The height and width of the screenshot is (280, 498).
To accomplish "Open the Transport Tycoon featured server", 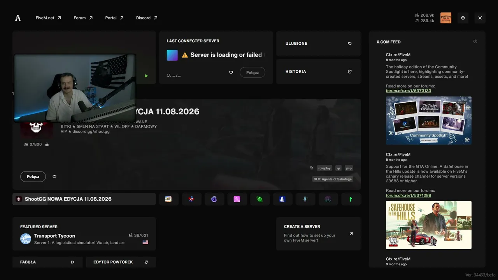I will (84, 234).
